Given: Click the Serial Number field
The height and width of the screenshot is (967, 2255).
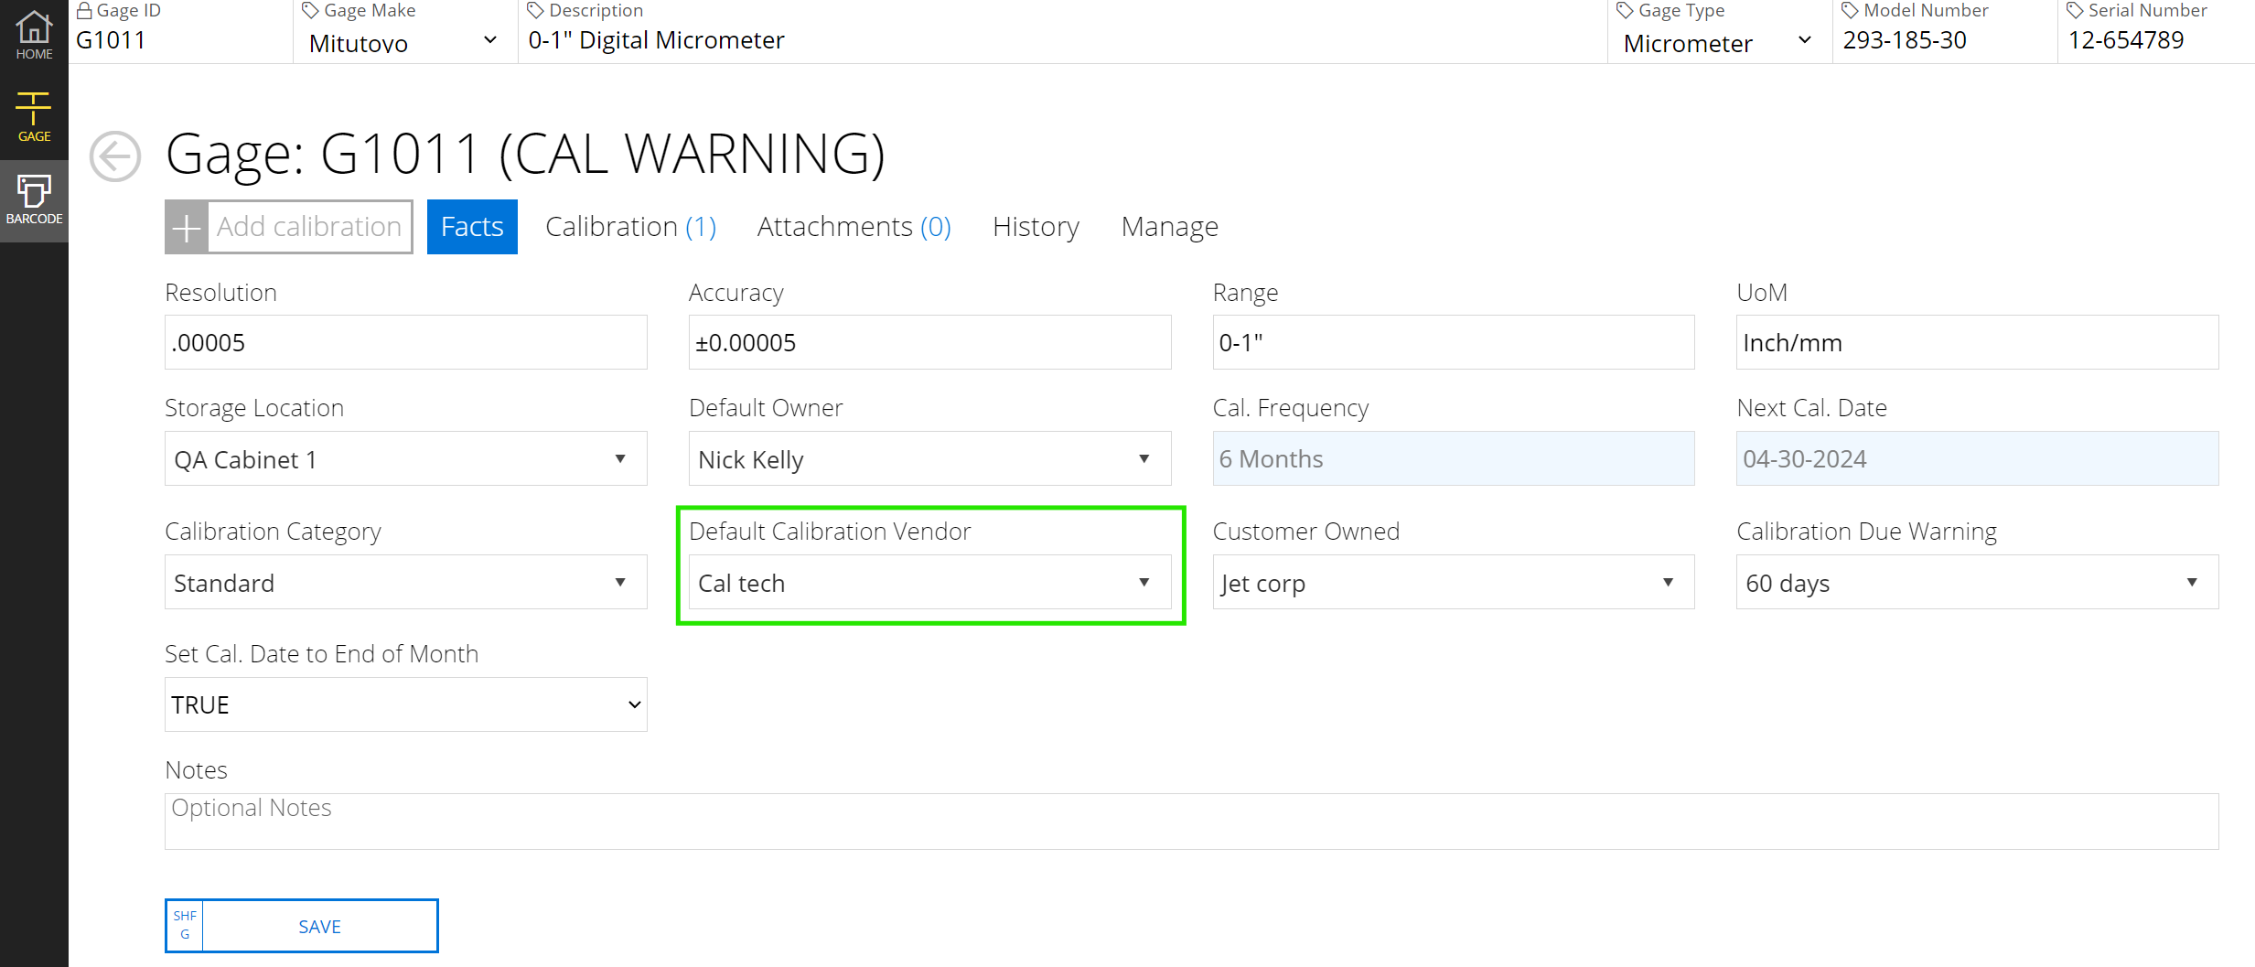Looking at the screenshot, I should (2156, 40).
